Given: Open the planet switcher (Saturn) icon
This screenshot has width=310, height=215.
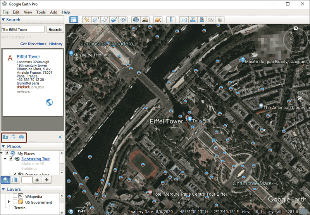Looking at the screenshot, I should [158, 20].
